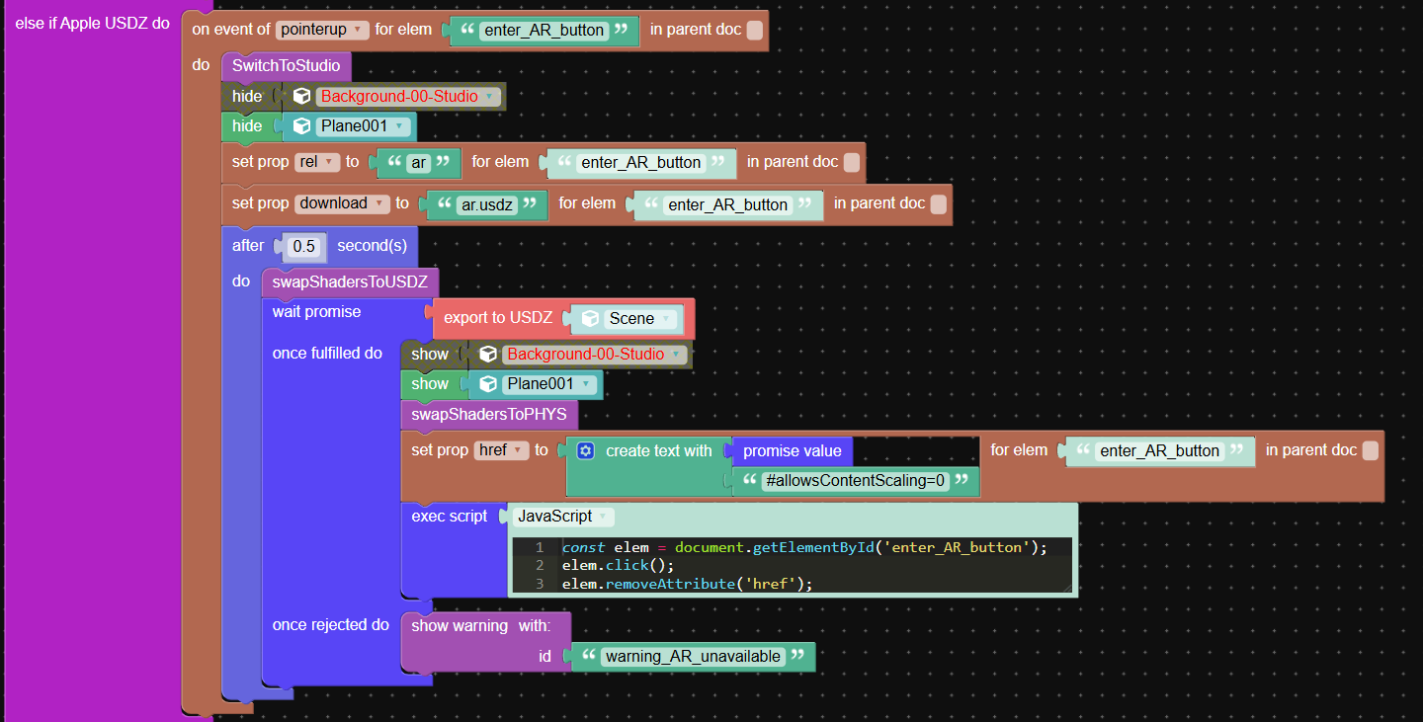This screenshot has height=722, width=1423.
Task: Click cube icon beside hidden Background-00-Studio
Action: [302, 97]
